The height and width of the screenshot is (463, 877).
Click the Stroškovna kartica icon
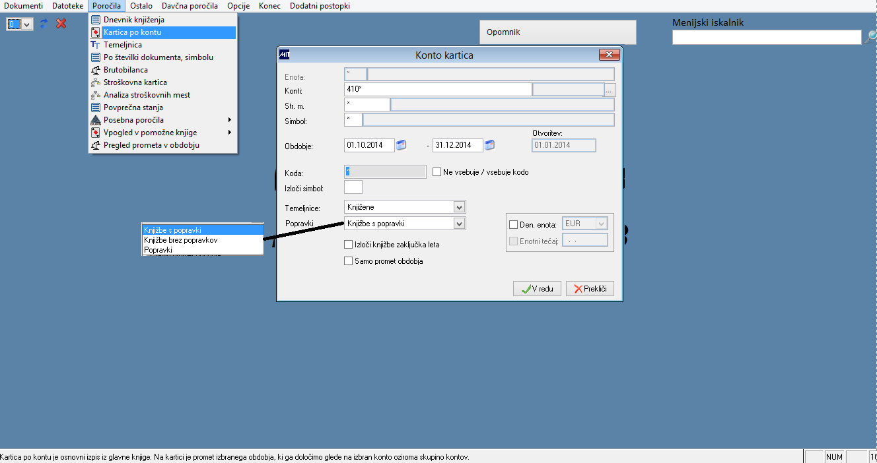point(96,82)
